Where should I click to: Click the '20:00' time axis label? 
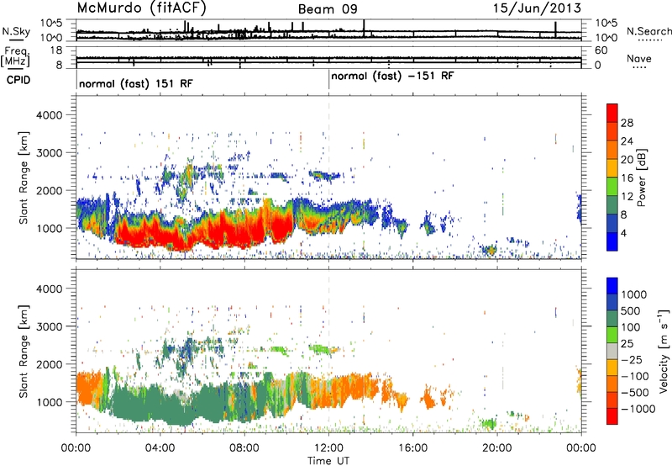click(x=497, y=448)
